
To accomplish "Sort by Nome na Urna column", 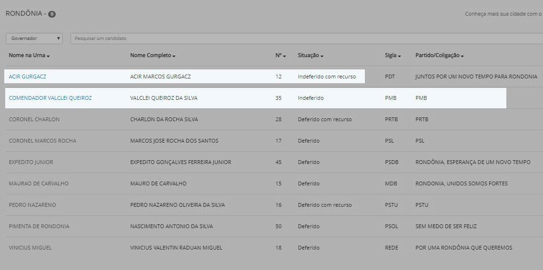I will coord(29,55).
